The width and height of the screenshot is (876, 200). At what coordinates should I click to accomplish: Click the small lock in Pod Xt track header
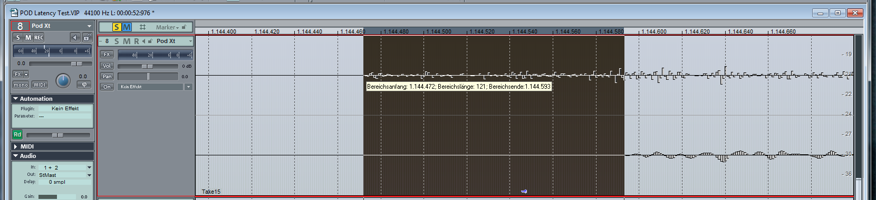click(x=150, y=41)
